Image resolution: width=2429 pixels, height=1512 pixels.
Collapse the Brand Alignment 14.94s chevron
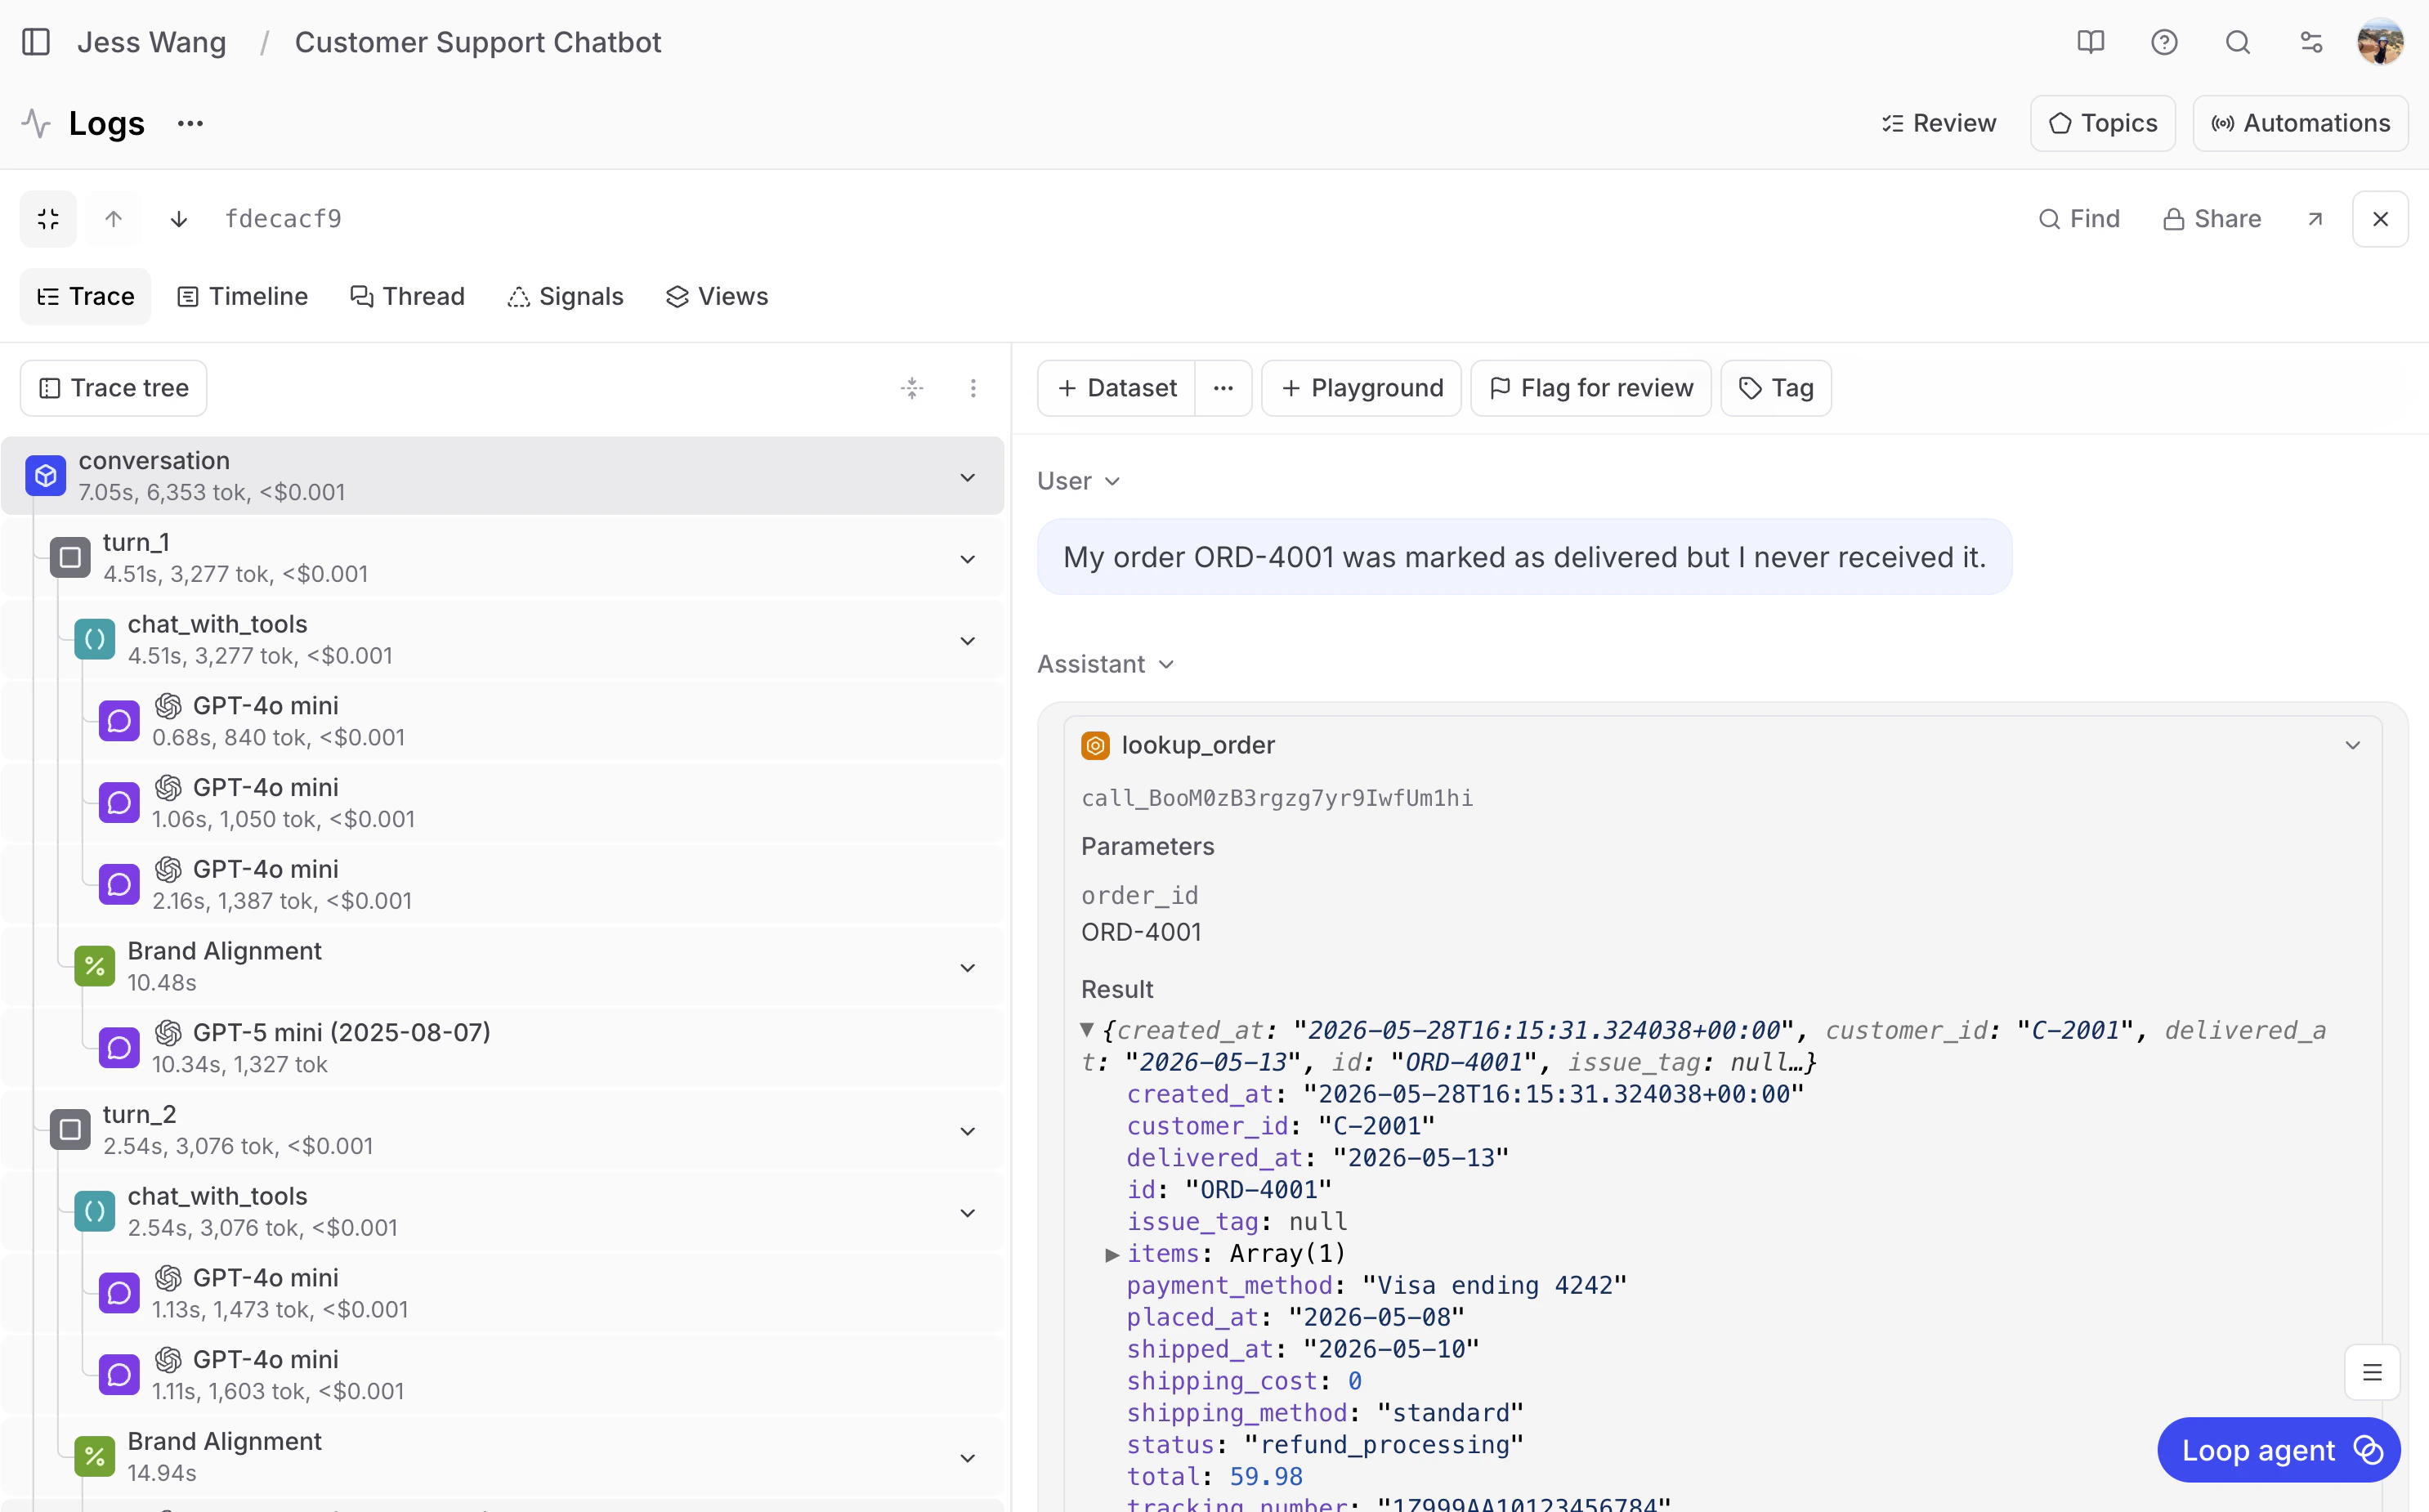point(968,1458)
